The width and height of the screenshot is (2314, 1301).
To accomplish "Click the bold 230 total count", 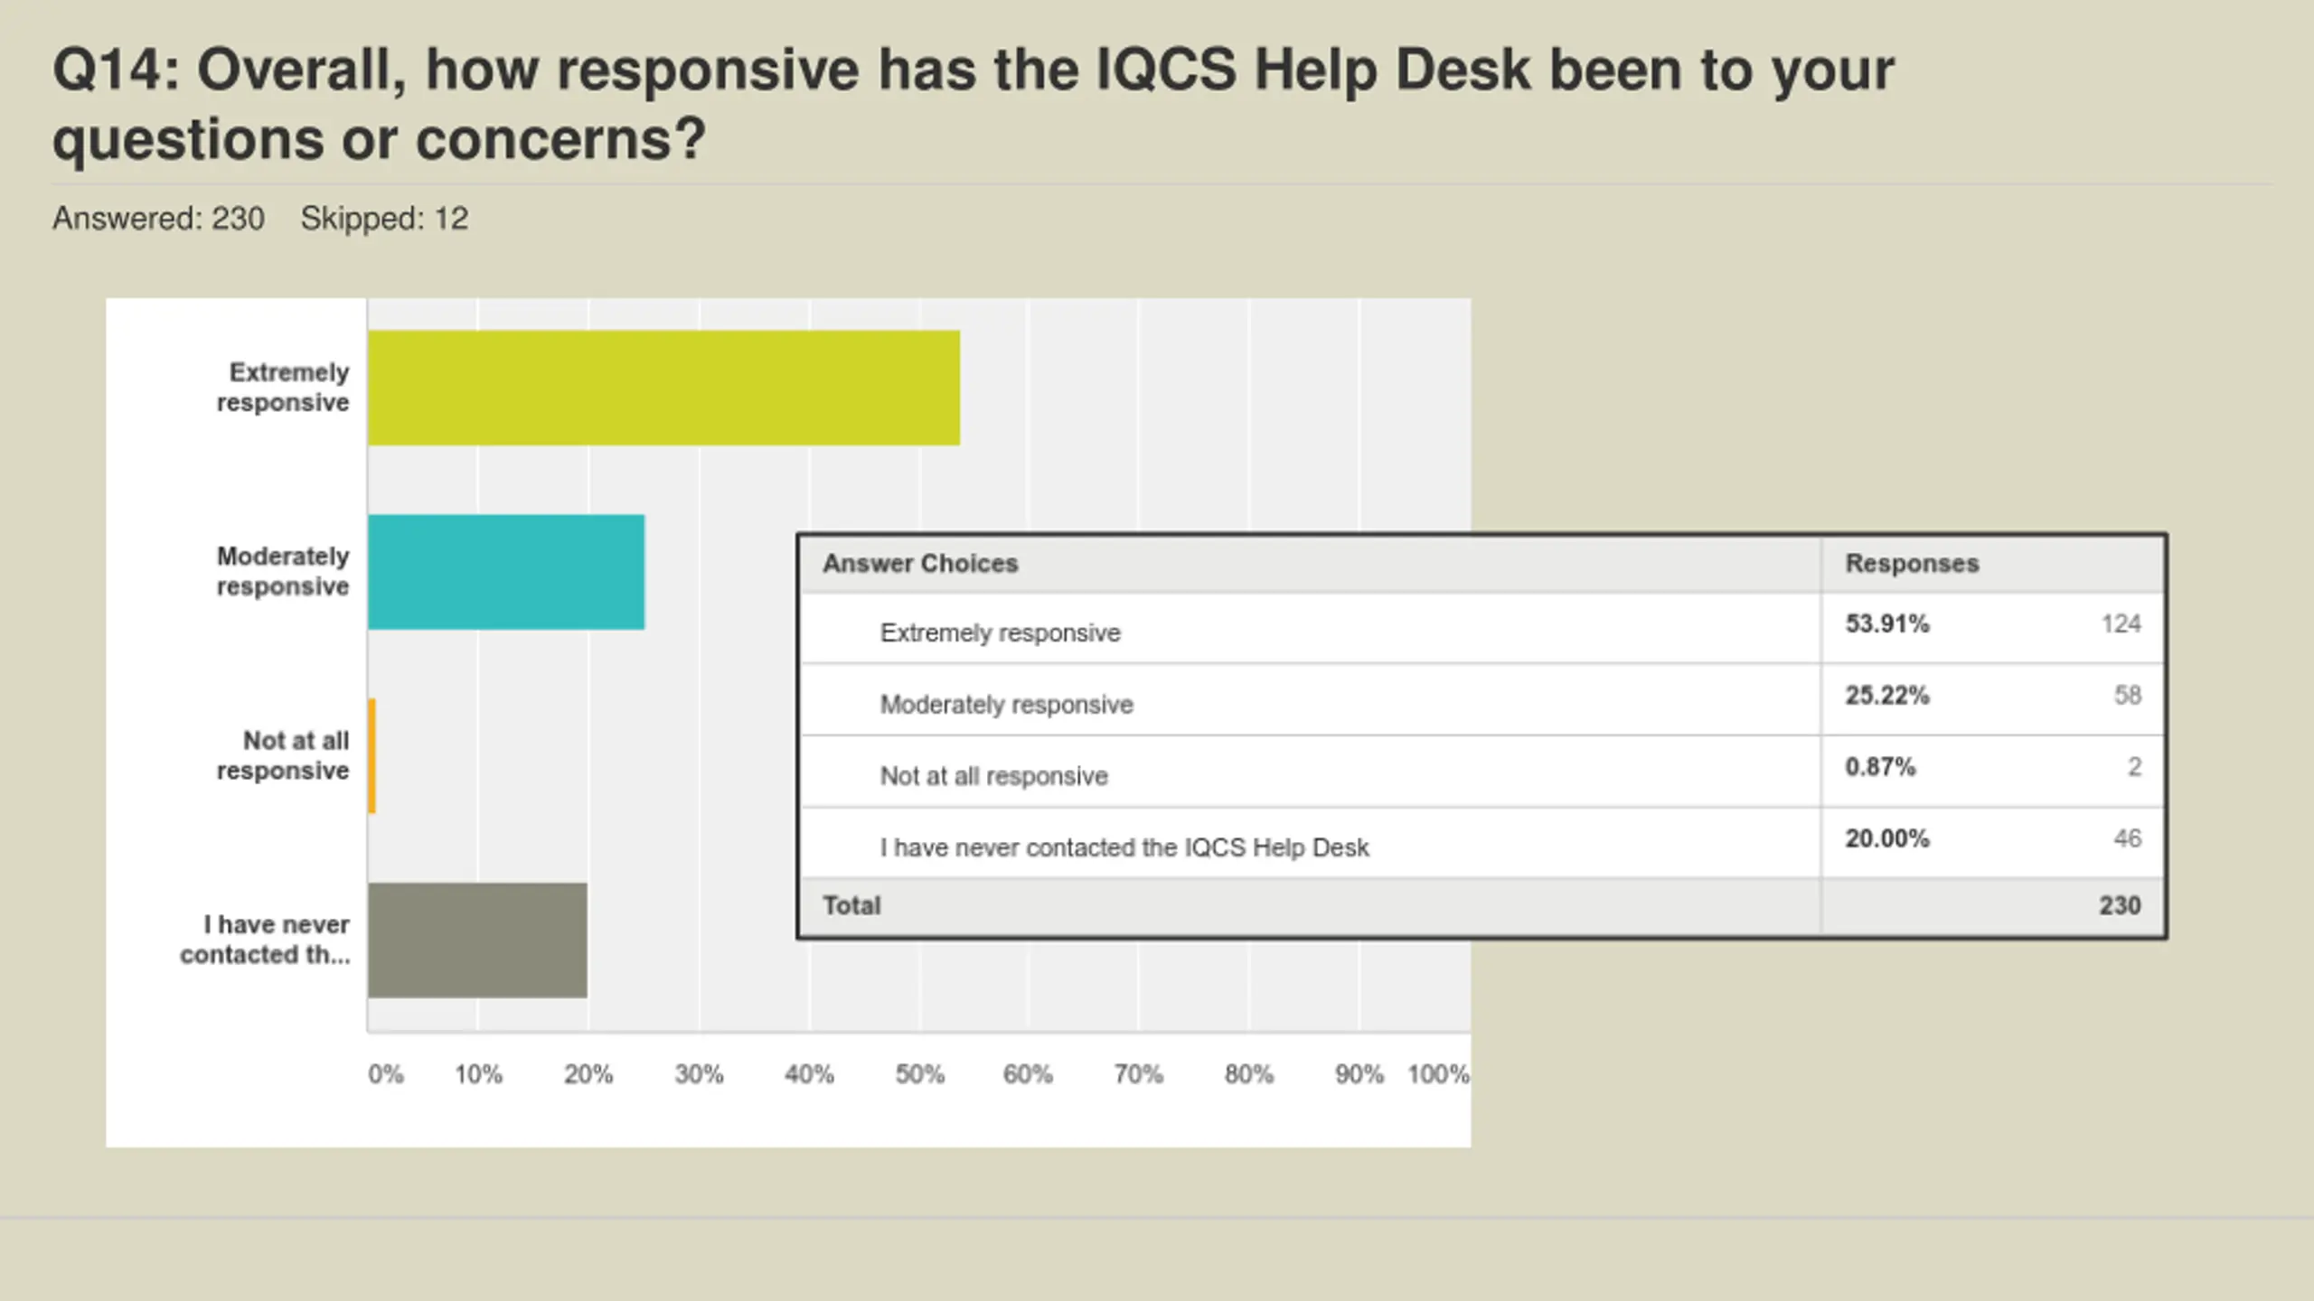I will pyautogui.click(x=2120, y=905).
